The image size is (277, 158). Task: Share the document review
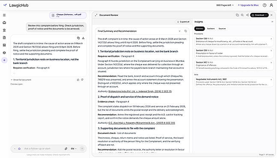tap(247, 15)
